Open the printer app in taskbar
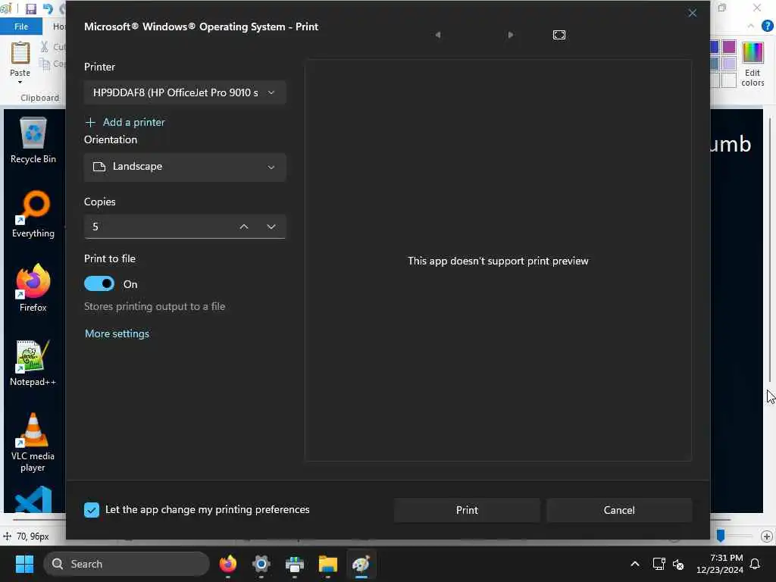776x582 pixels. coord(295,564)
